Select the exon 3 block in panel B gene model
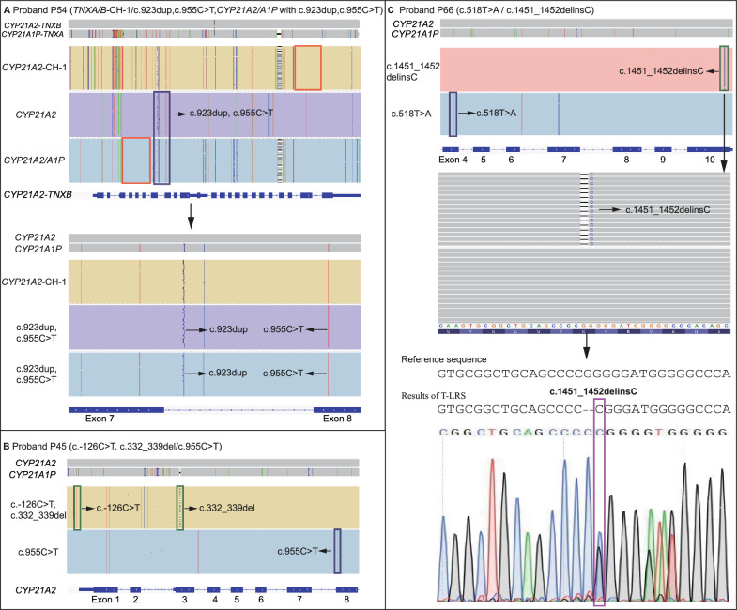737x610 pixels. click(184, 589)
